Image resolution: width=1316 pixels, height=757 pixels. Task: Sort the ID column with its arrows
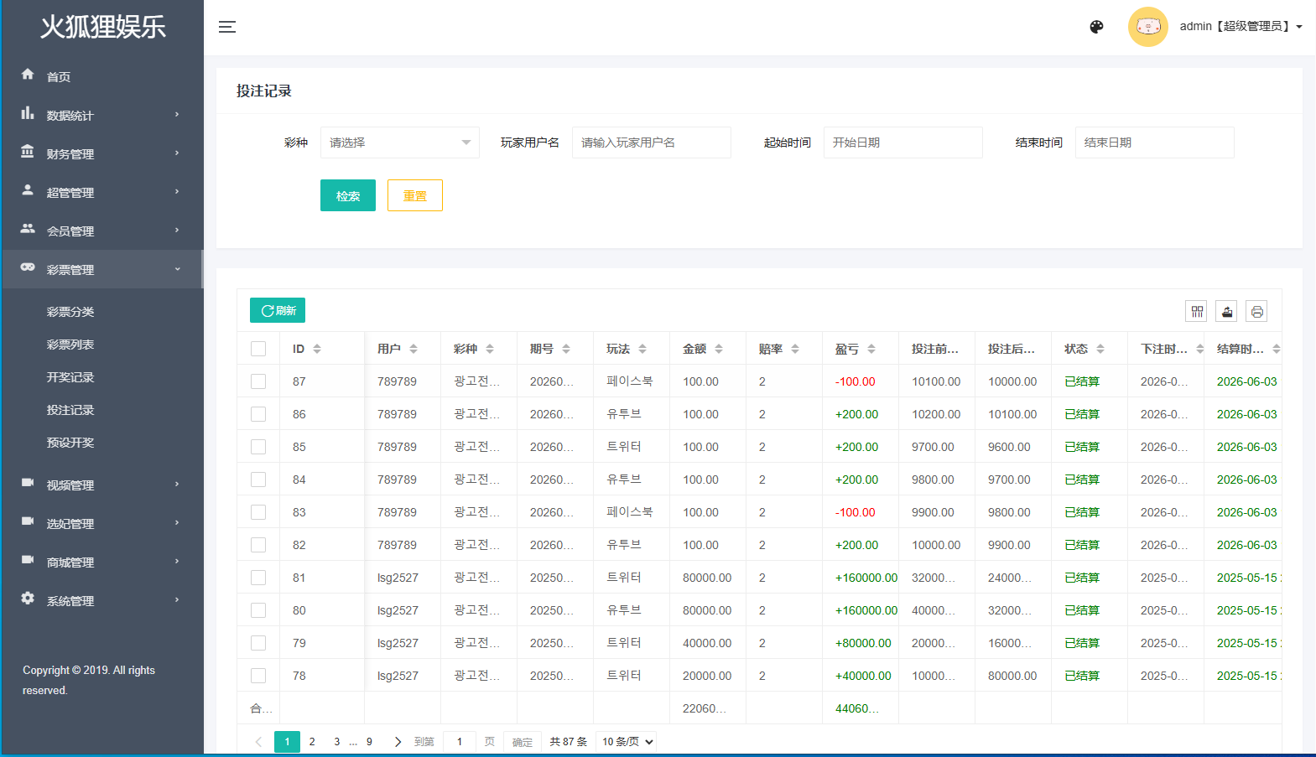[317, 349]
